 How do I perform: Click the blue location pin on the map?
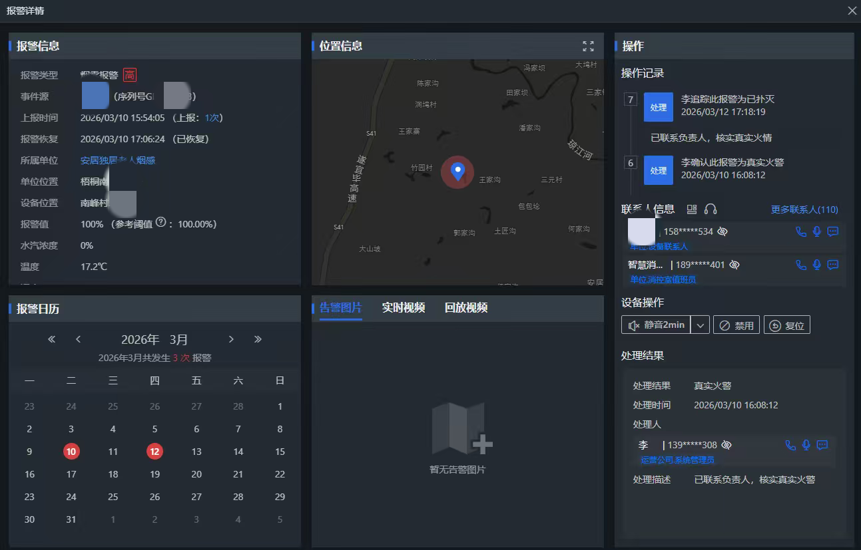[457, 171]
